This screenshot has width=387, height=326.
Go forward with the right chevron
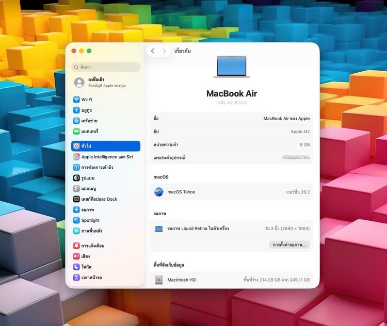[x=164, y=51]
